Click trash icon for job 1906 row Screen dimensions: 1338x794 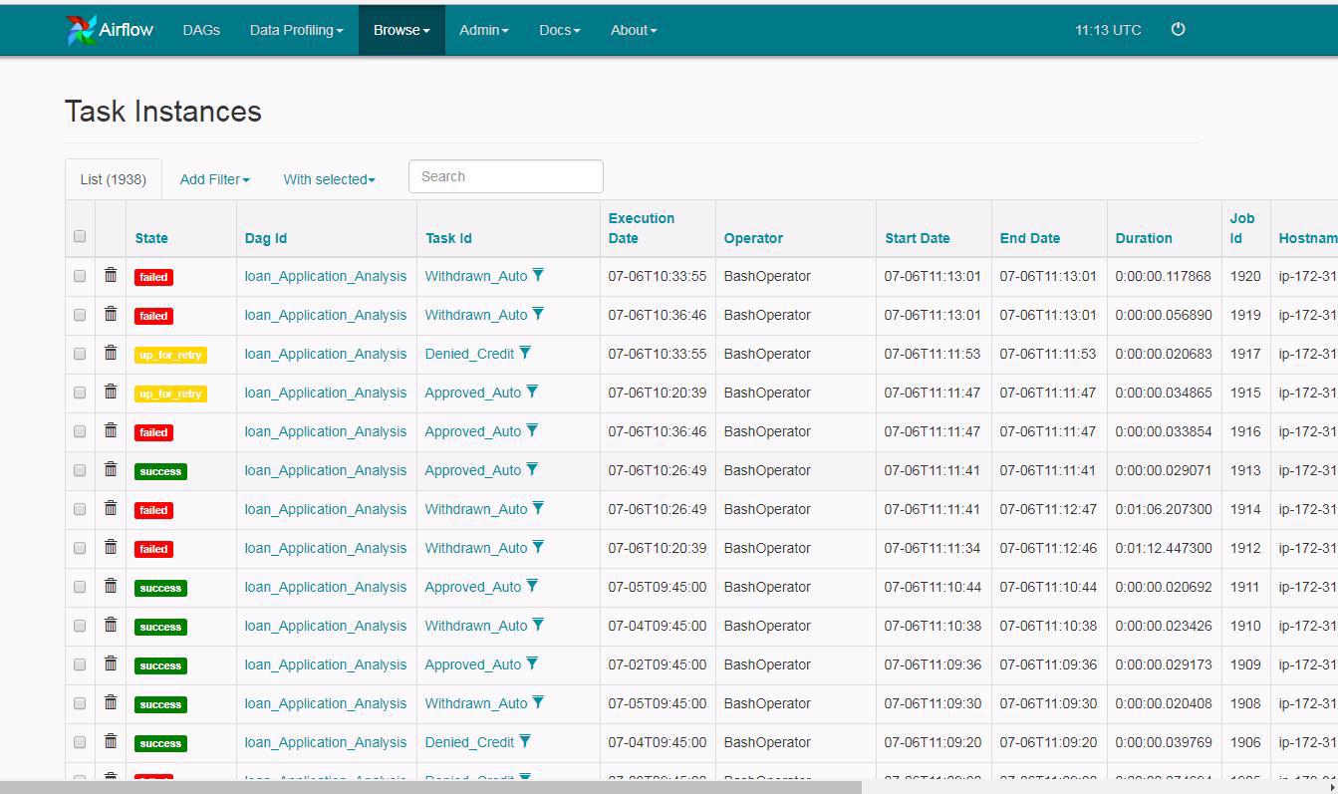(111, 741)
